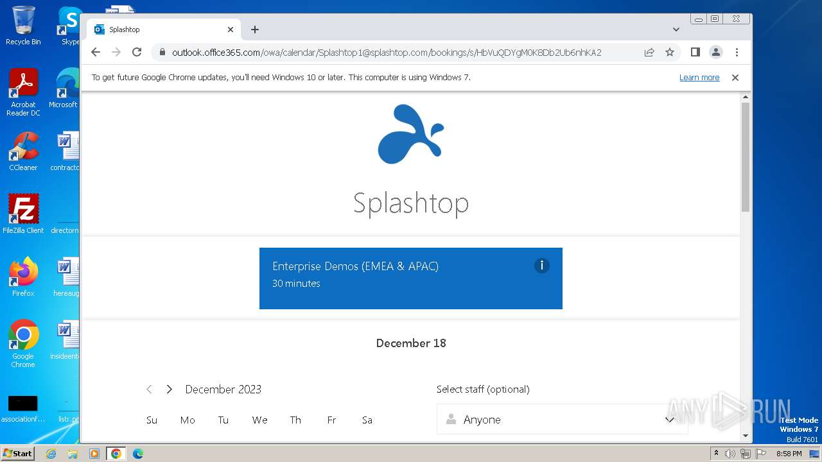Open the Acrobat Reader DC desktop icon
Viewport: 822px width, 462px height.
[x=23, y=92]
